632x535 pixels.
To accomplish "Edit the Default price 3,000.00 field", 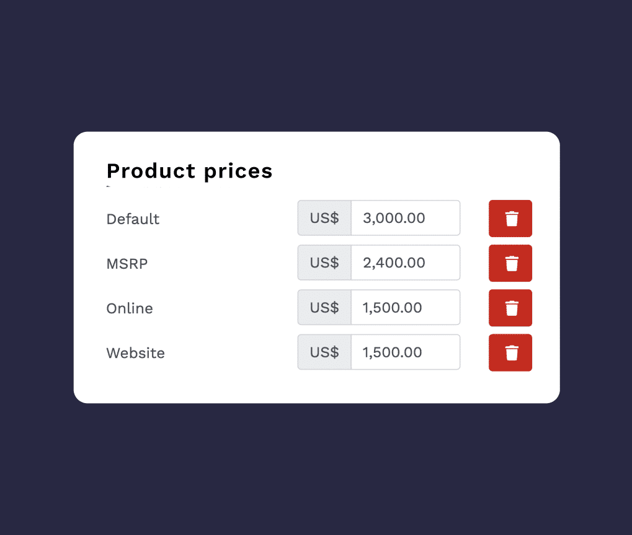I will click(406, 218).
